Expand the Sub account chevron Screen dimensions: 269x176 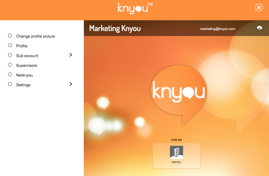coord(71,55)
